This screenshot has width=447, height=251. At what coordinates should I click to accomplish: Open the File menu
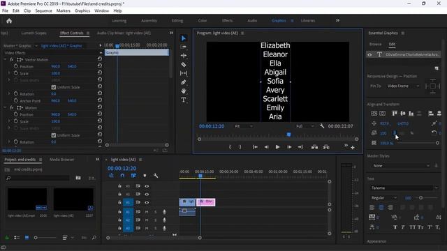click(5, 11)
